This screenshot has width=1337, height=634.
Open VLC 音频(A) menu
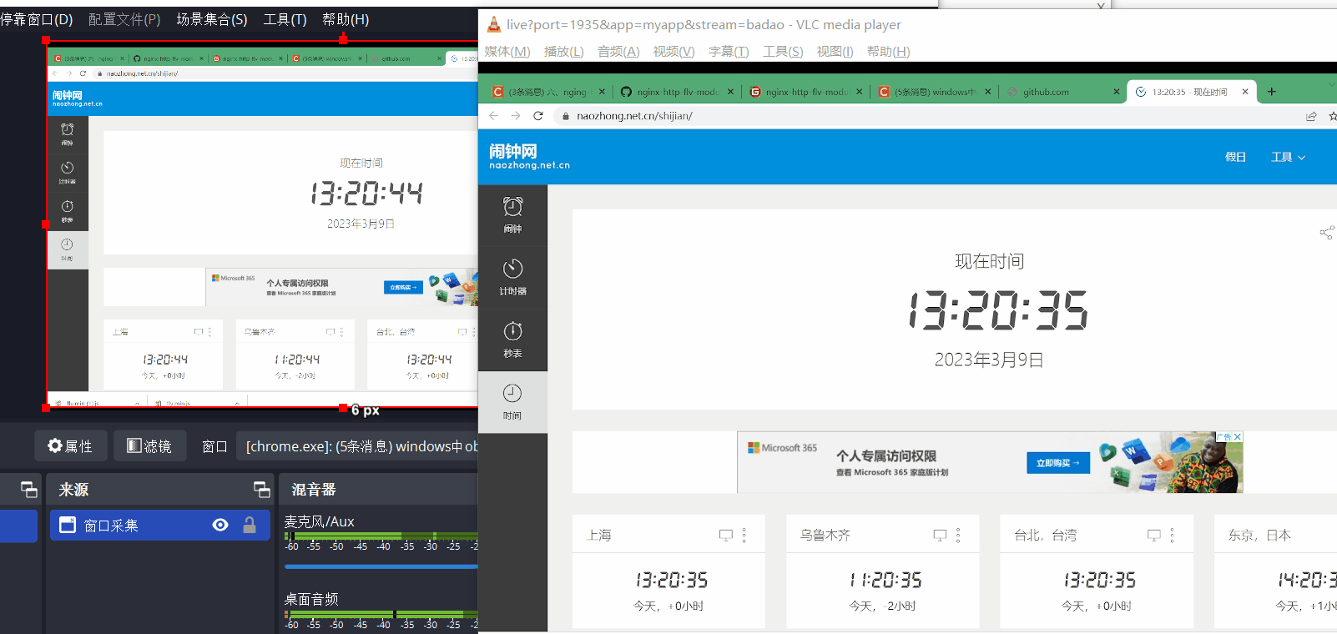pos(618,51)
